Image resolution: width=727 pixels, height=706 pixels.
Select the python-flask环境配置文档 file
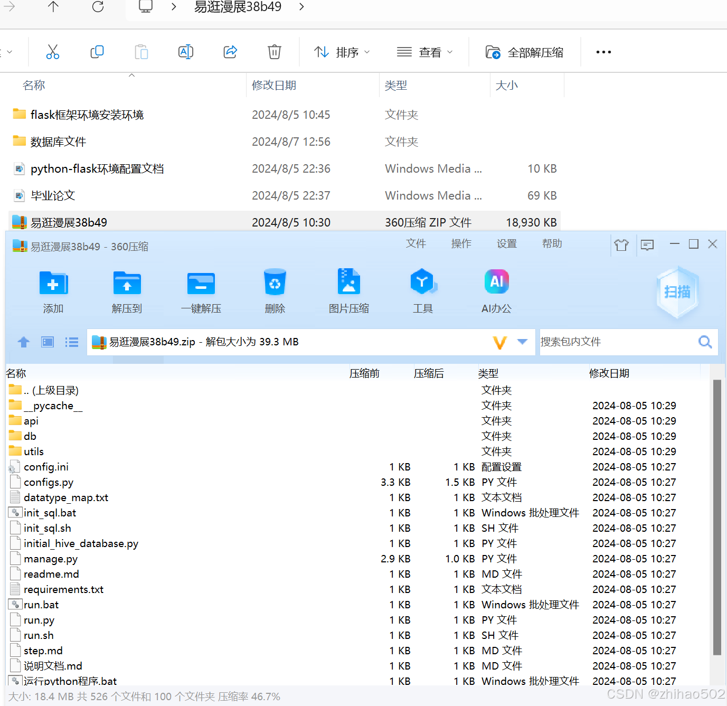[97, 168]
